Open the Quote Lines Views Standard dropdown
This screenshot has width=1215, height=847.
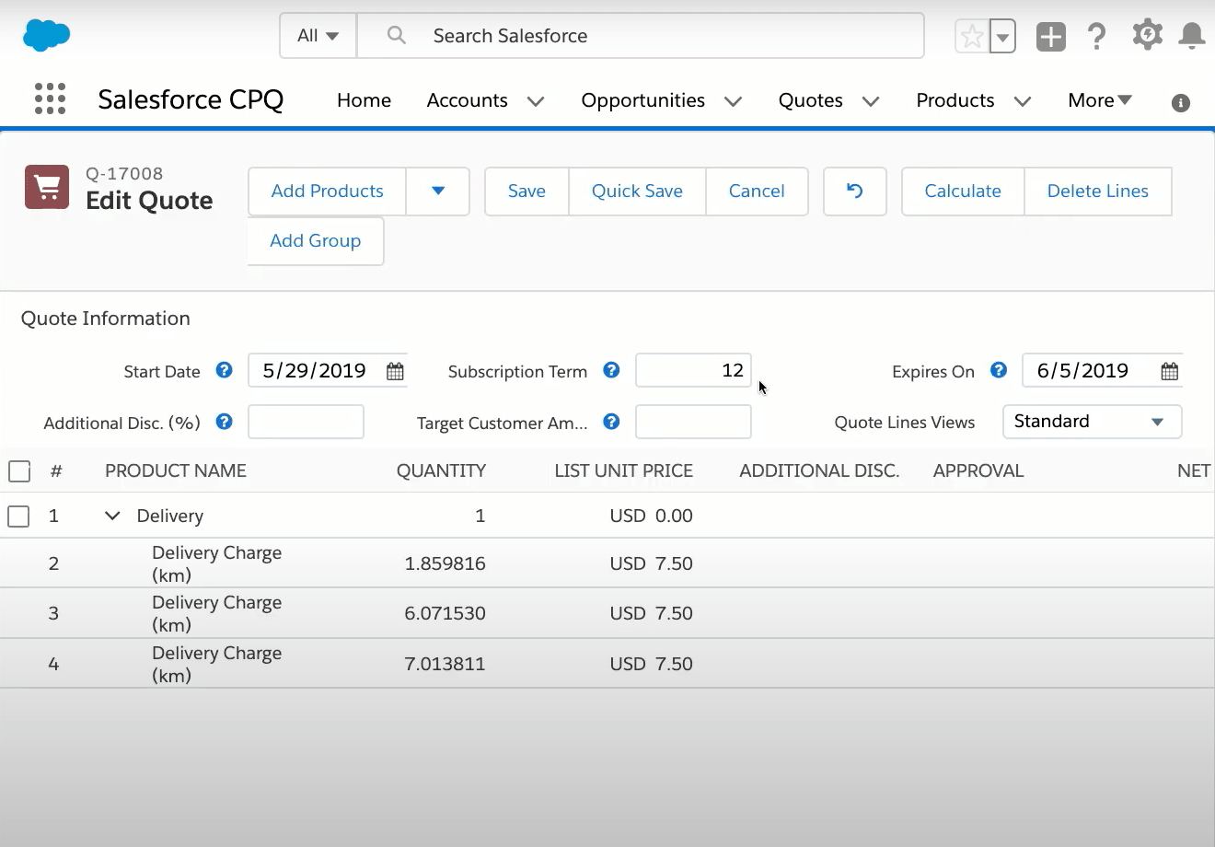coord(1092,422)
